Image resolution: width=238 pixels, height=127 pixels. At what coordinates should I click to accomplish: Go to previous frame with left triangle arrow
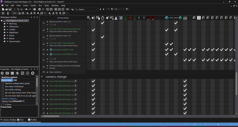[100, 9]
